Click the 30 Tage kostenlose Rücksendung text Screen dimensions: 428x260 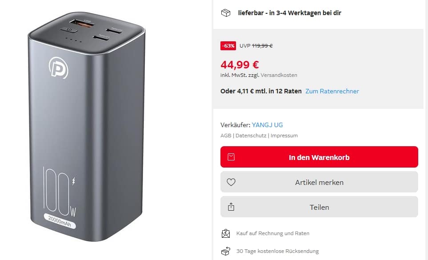277,251
